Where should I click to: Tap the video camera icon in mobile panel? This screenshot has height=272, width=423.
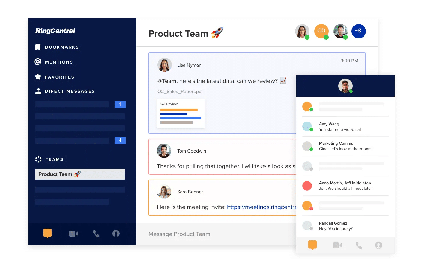coord(337,245)
